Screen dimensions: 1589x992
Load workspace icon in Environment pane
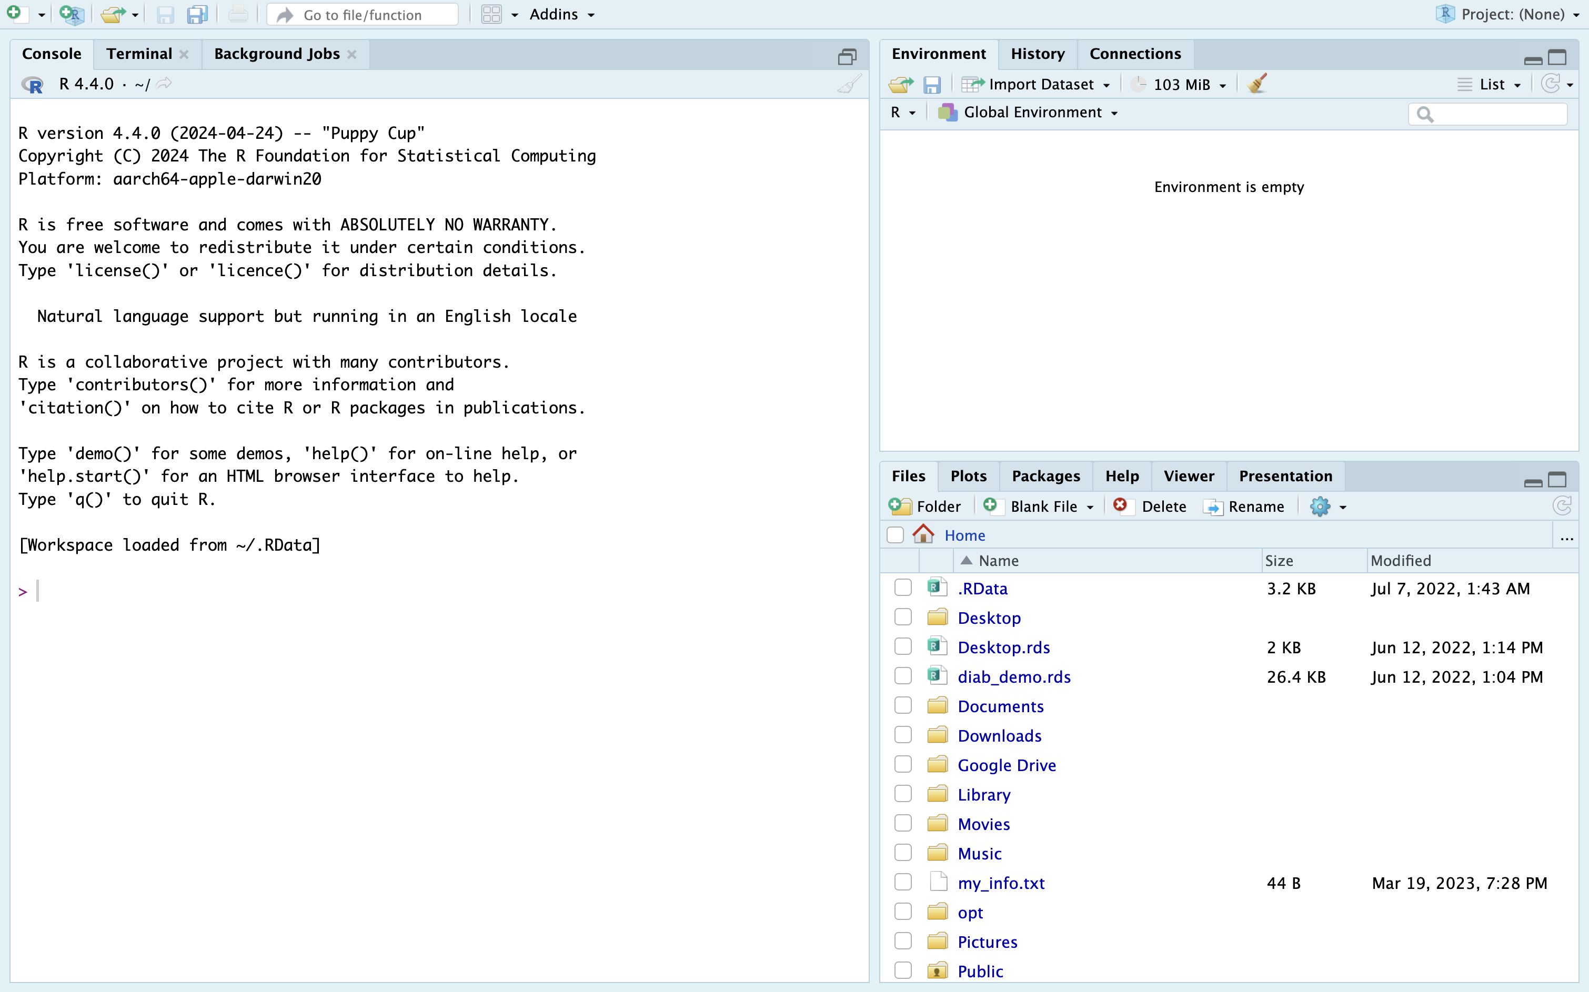click(x=900, y=84)
